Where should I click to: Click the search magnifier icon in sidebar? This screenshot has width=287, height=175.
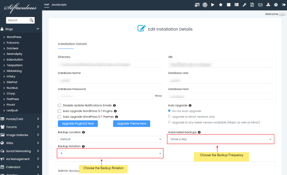tap(31, 20)
